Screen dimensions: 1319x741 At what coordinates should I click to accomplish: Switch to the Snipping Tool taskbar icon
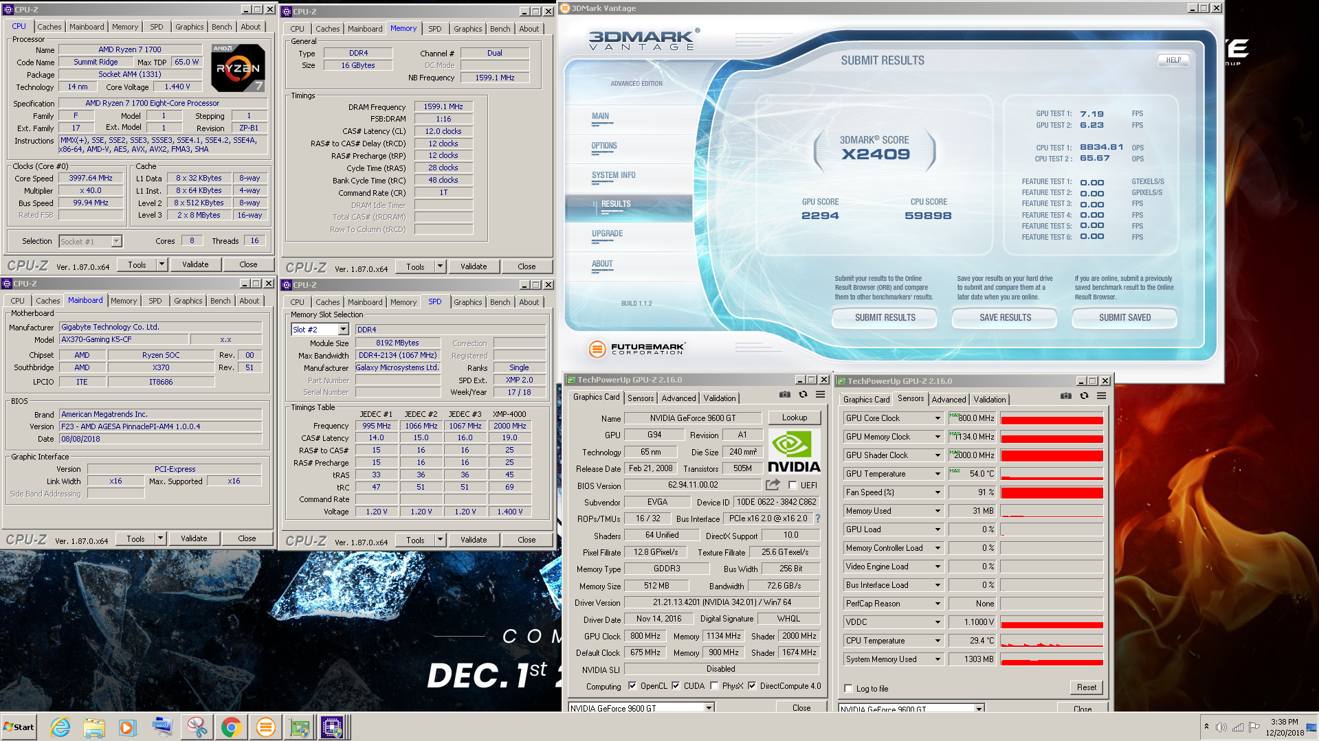coord(197,727)
